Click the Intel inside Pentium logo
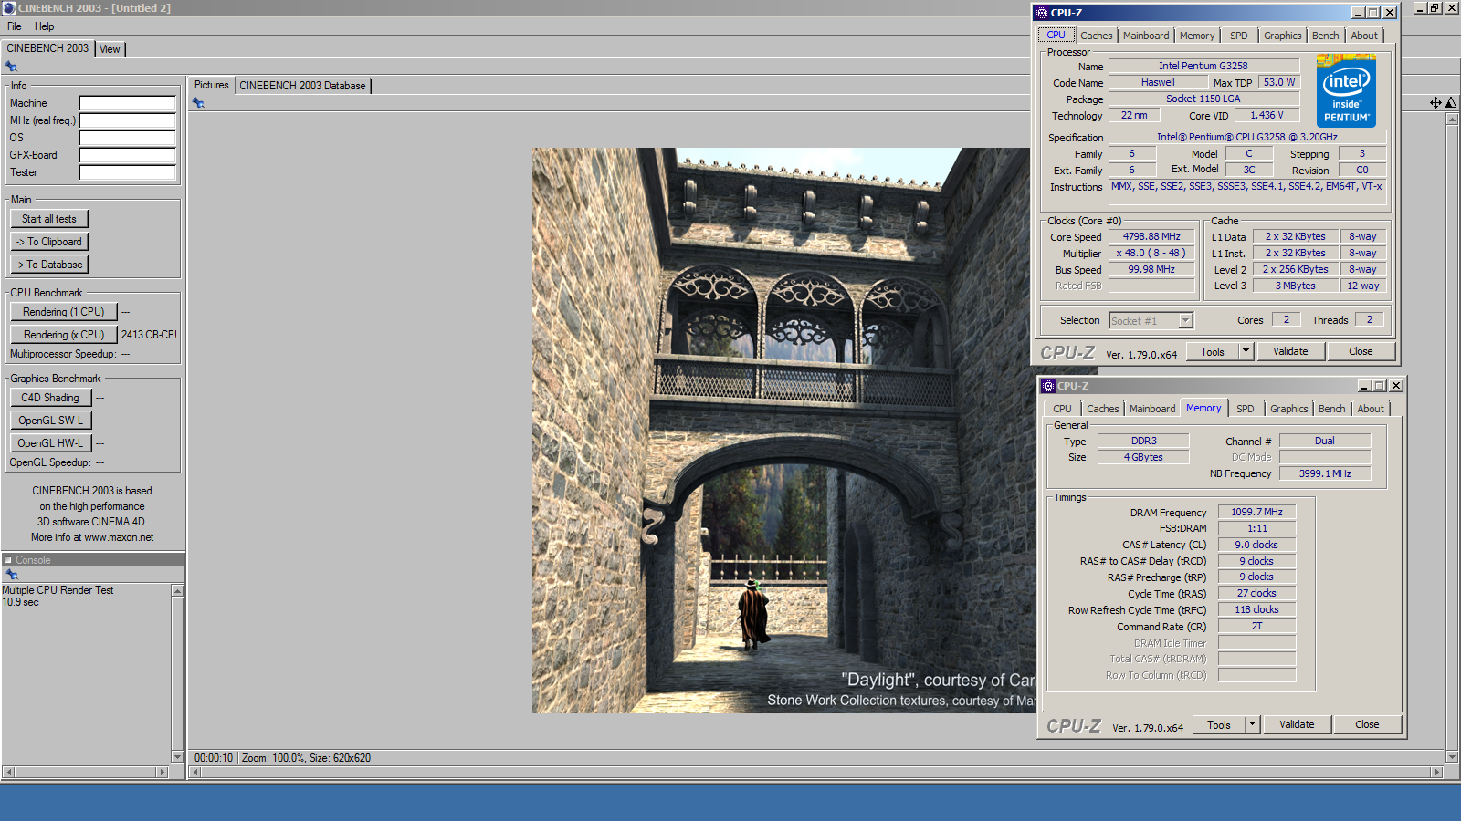 pos(1346,90)
